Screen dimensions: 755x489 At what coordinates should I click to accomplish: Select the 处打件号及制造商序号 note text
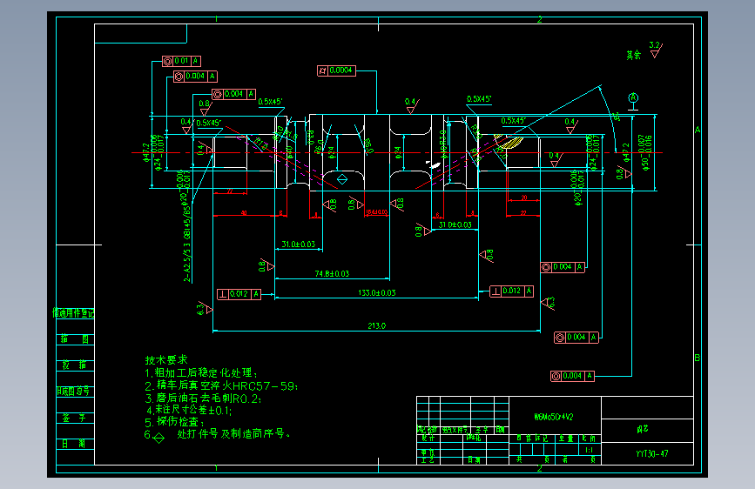point(233,433)
